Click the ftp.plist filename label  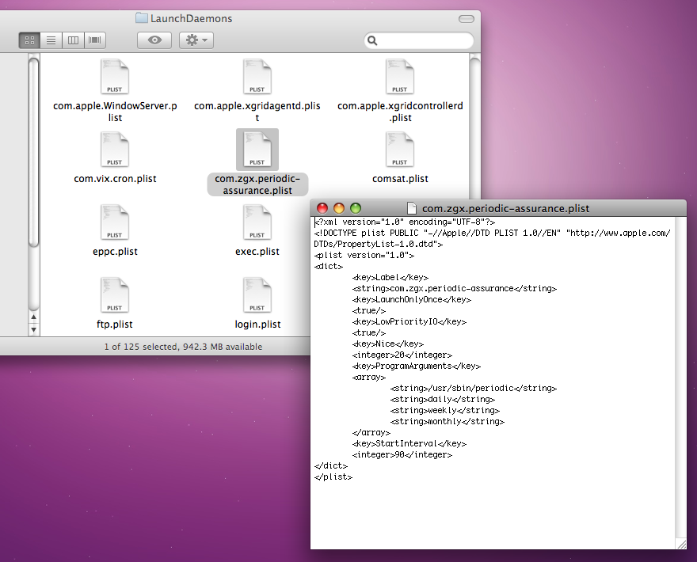click(115, 325)
